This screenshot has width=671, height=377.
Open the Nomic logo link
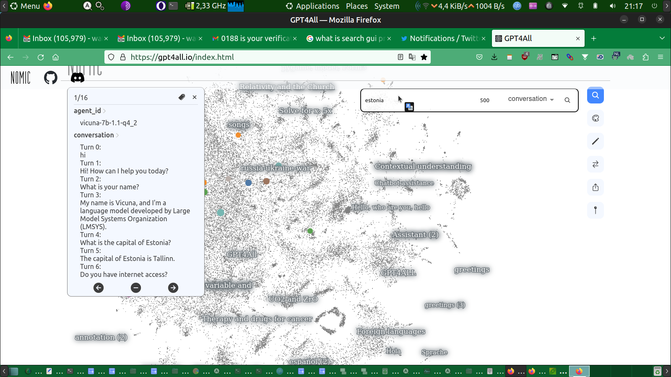point(21,77)
